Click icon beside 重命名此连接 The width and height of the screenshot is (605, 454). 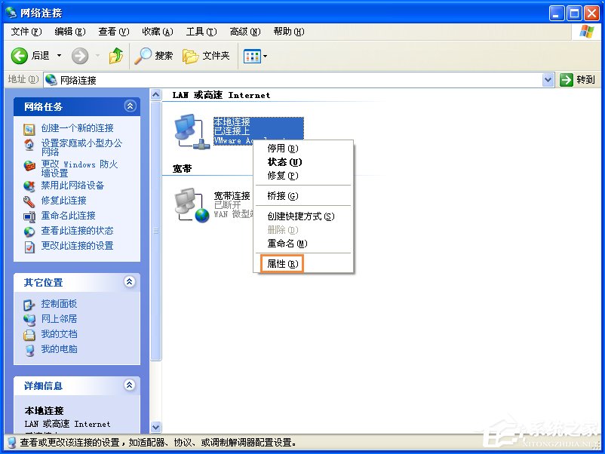coord(29,216)
